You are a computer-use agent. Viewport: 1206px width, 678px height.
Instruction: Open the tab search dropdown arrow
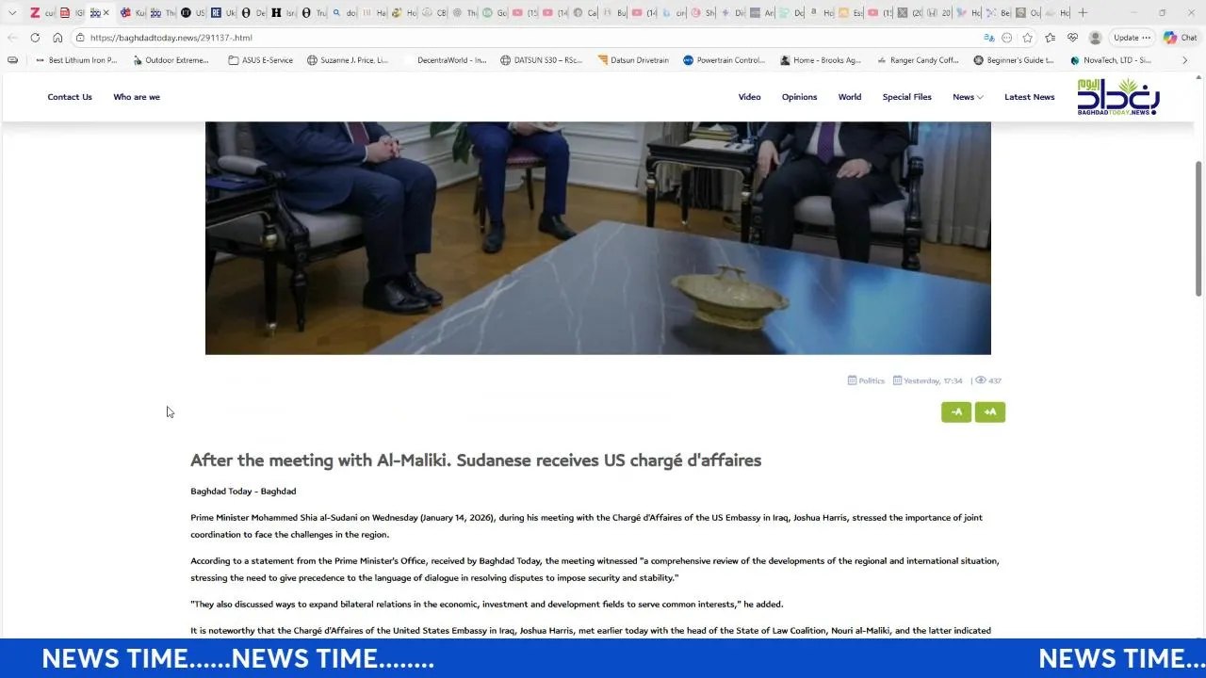[x=12, y=12]
